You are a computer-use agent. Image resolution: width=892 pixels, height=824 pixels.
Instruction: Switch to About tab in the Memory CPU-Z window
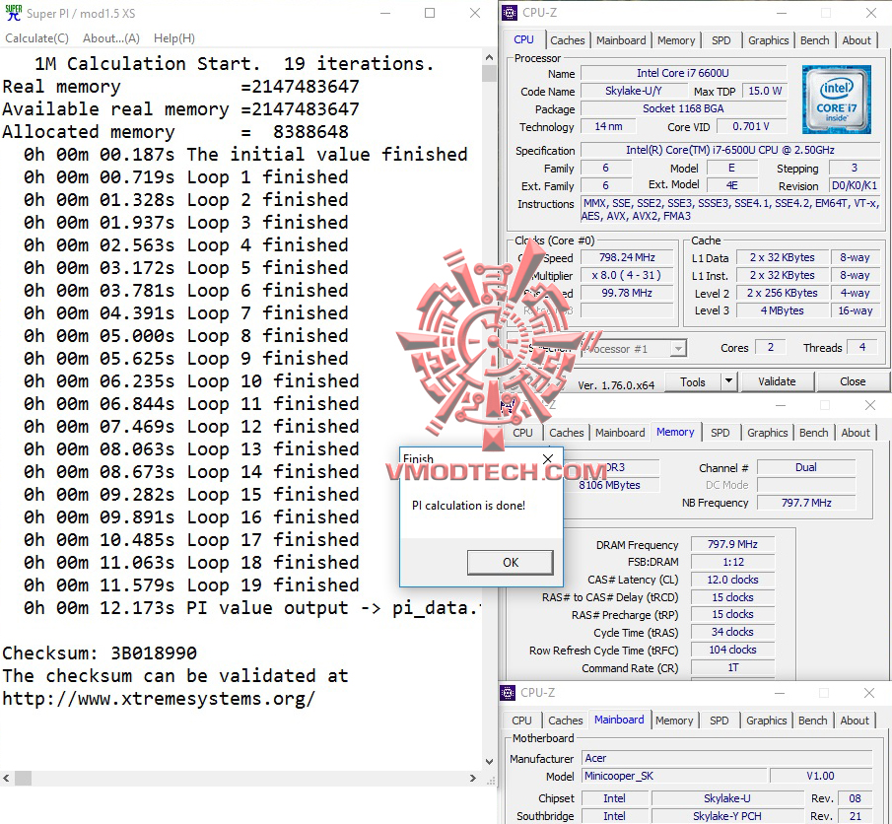click(856, 433)
